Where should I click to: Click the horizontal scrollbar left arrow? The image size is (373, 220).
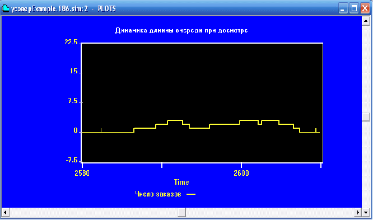[5, 212]
